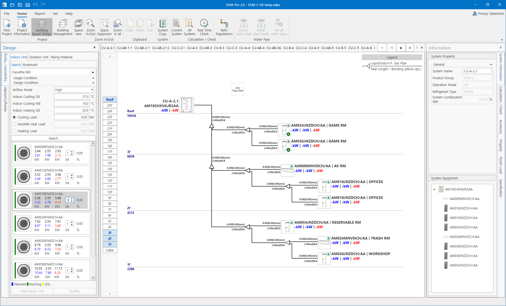
Task: Select AM054JNZDCH/AA RESERVABLE RM unit icon
Action: (288, 227)
